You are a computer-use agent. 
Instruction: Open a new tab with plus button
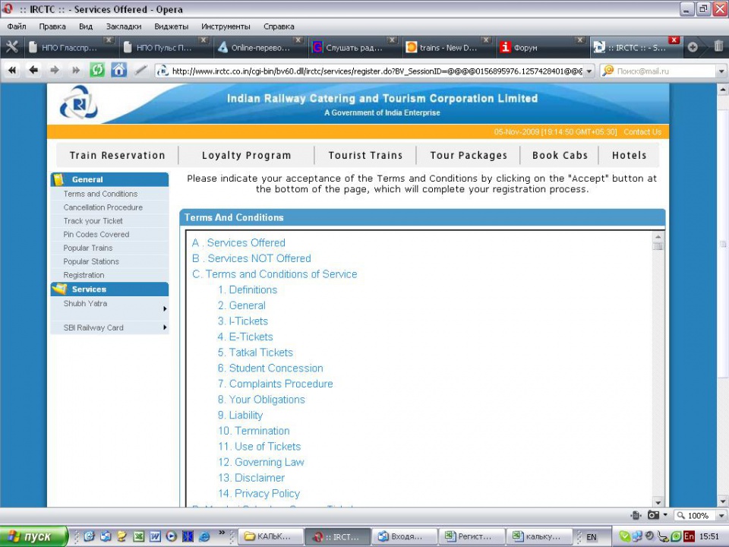[693, 47]
